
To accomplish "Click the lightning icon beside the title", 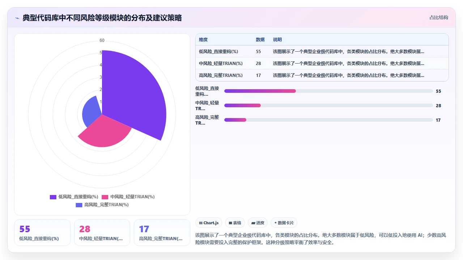I will pyautogui.click(x=17, y=18).
